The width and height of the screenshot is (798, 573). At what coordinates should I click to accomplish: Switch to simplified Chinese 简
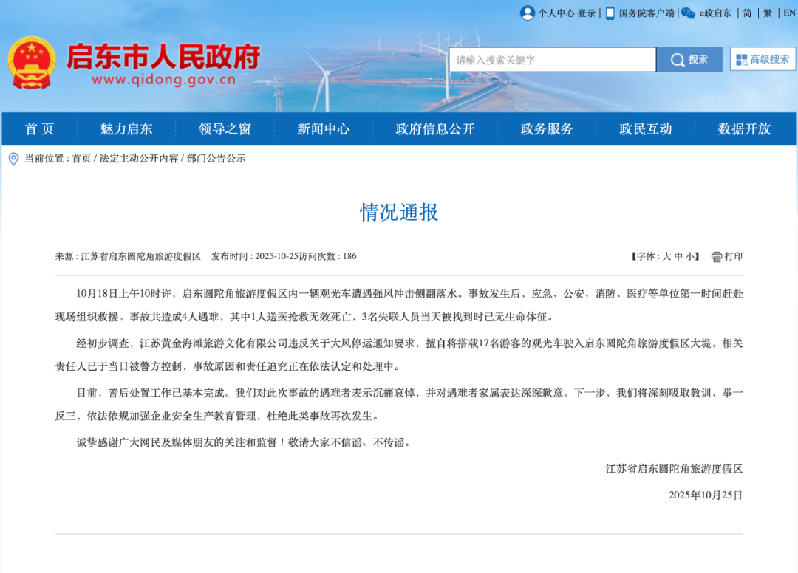click(x=747, y=13)
